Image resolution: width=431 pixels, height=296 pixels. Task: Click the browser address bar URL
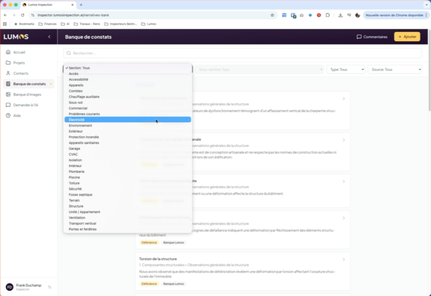(x=73, y=15)
